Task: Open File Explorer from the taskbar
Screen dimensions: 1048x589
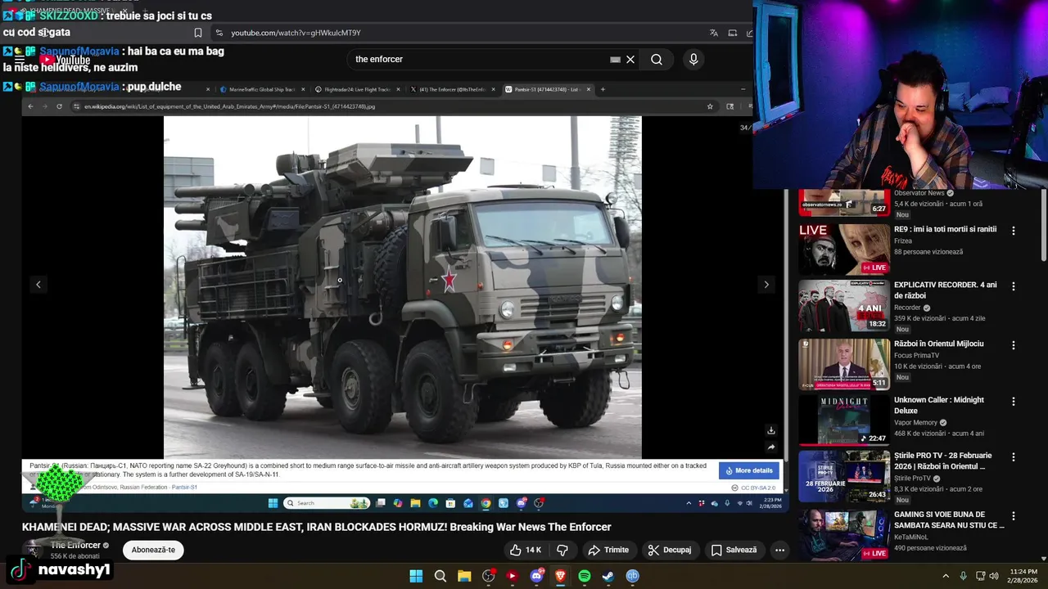Action: point(464,576)
